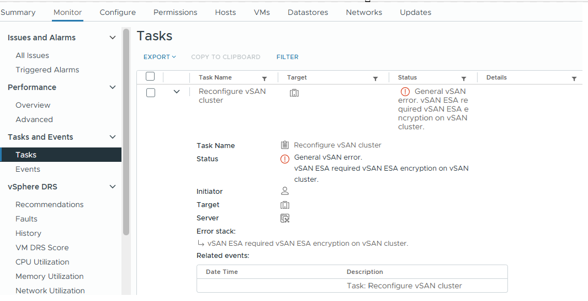Click the Details column filter icon
Image resolution: width=588 pixels, height=301 pixels.
point(574,78)
